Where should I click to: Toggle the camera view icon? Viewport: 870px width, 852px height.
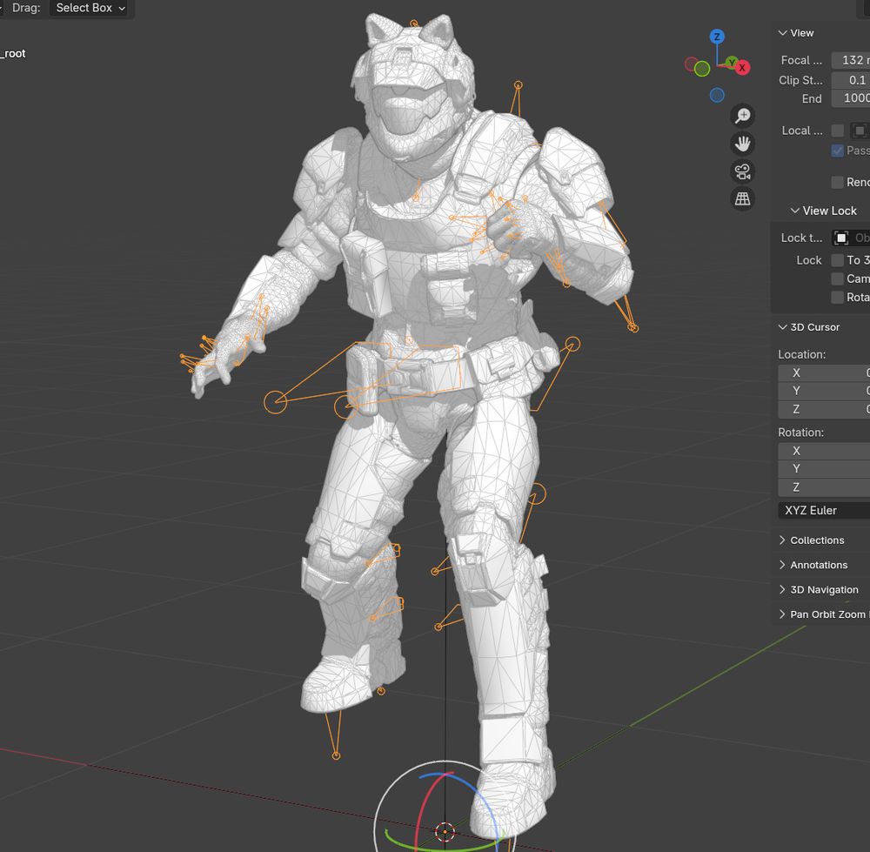(x=742, y=171)
